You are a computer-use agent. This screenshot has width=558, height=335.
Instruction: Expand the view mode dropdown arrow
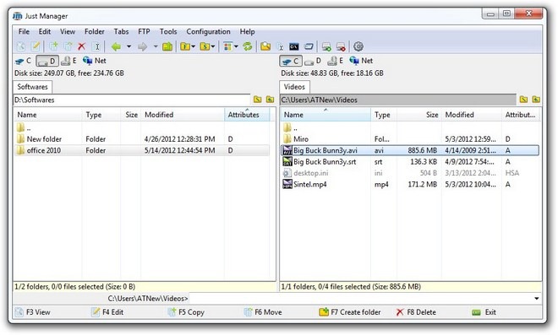[x=236, y=46]
